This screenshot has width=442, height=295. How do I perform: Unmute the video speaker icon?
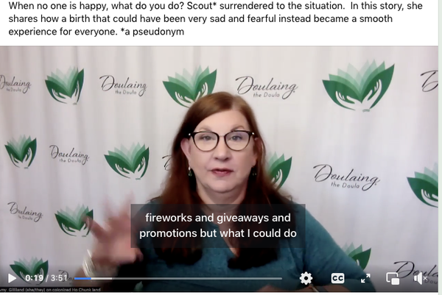point(421,279)
